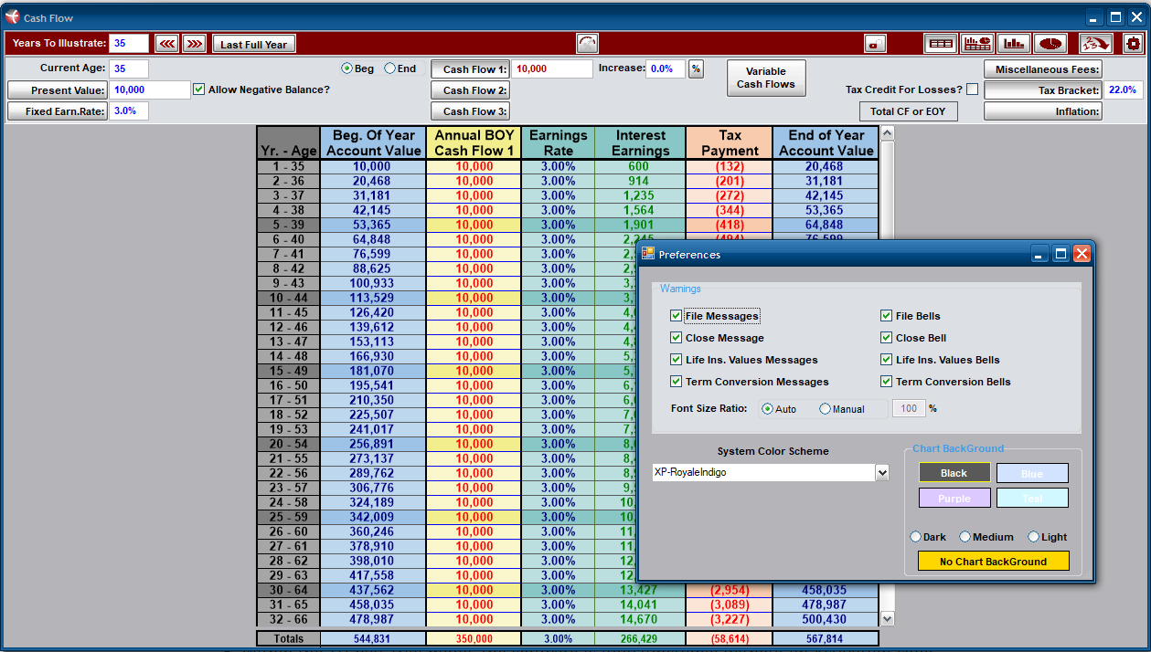Open the gear settings icon
The width and height of the screenshot is (1151, 652).
click(1134, 43)
